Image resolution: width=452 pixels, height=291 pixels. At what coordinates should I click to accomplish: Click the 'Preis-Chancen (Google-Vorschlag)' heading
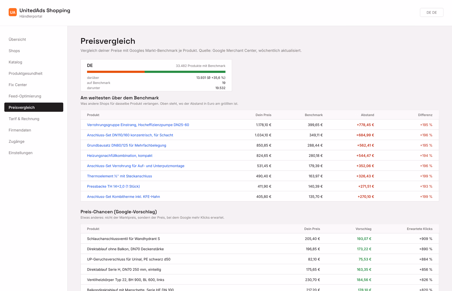click(119, 212)
